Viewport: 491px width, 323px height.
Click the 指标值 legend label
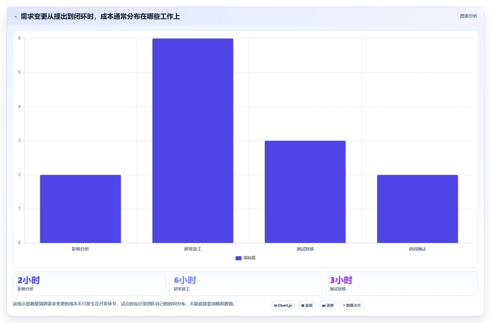point(249,258)
